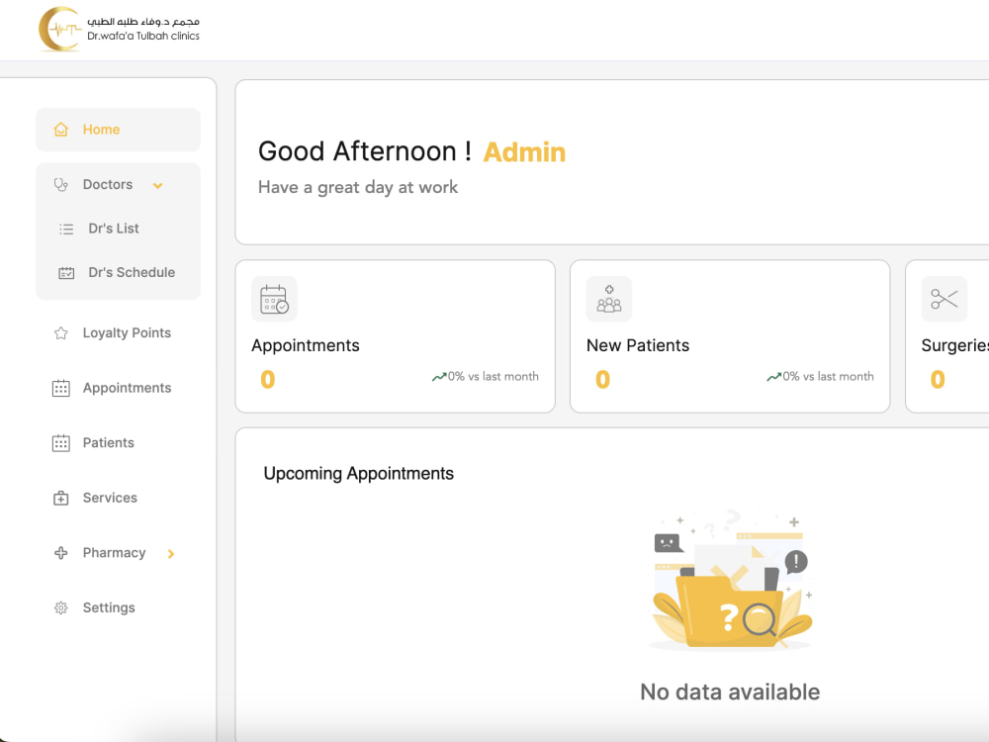Open the Home menu item
Screen dimensions: 989x742
[x=118, y=130]
